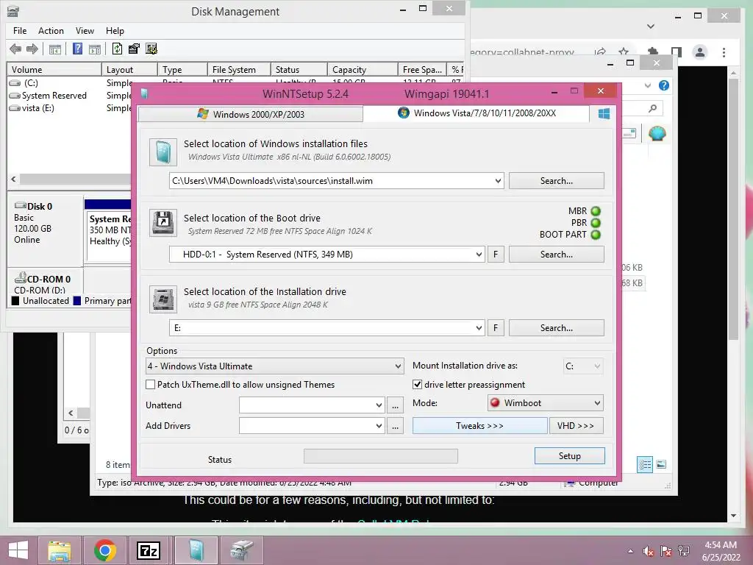Switch file explorer to large icons view
The image size is (753, 565).
click(x=661, y=464)
